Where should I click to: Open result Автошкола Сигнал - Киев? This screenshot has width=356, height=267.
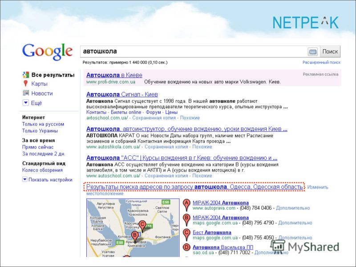coord(122,94)
